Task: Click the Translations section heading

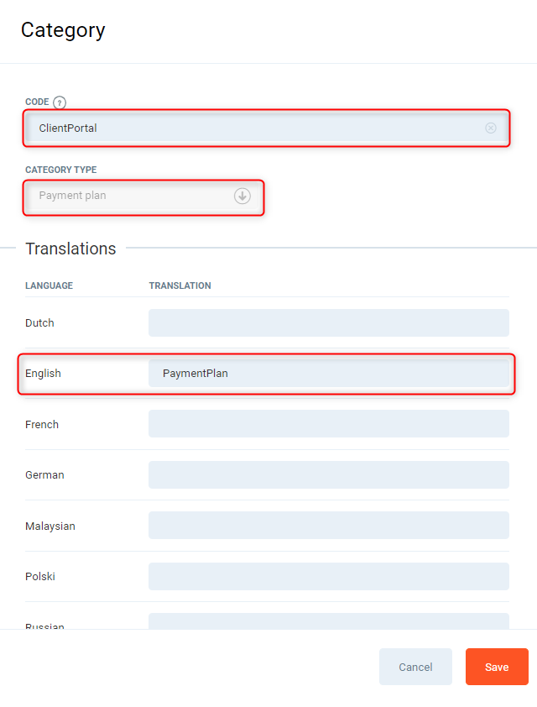Action: coord(70,249)
